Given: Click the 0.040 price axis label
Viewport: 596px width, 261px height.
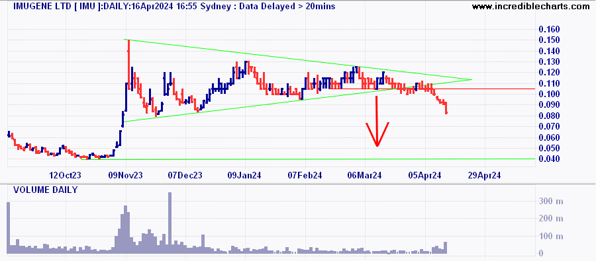Looking at the screenshot, I should pos(549,159).
